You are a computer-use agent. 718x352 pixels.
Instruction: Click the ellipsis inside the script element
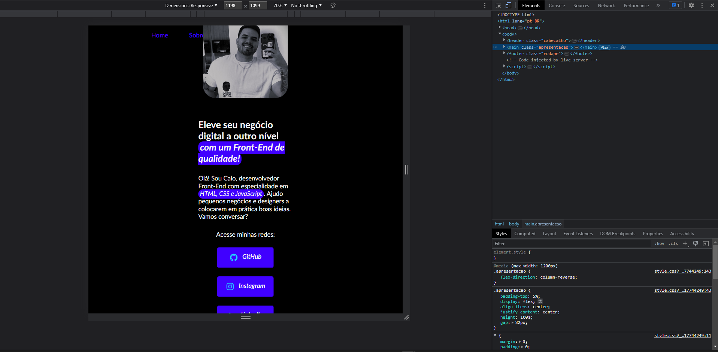(x=530, y=67)
